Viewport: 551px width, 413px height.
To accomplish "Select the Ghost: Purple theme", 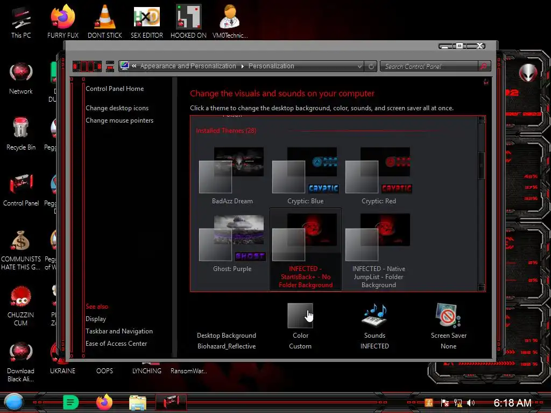I will click(x=232, y=244).
